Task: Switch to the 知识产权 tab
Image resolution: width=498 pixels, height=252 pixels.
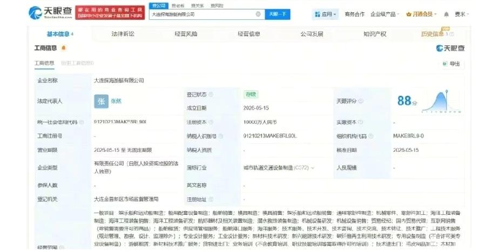Action: click(x=375, y=34)
